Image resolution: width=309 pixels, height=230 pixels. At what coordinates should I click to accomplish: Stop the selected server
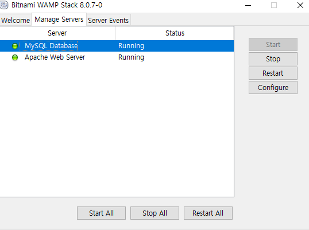273,59
